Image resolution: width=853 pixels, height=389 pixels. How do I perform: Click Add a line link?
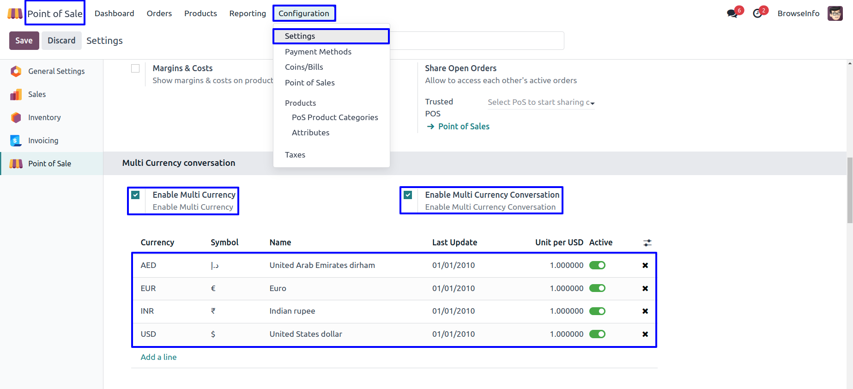click(158, 357)
